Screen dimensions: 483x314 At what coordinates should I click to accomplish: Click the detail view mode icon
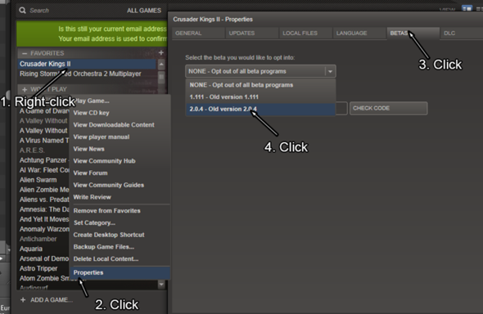467,9
